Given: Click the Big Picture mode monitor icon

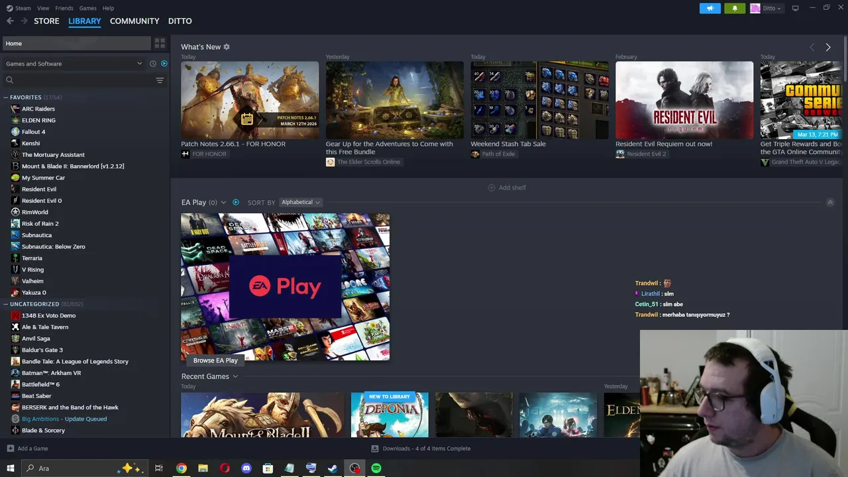Looking at the screenshot, I should pyautogui.click(x=796, y=8).
